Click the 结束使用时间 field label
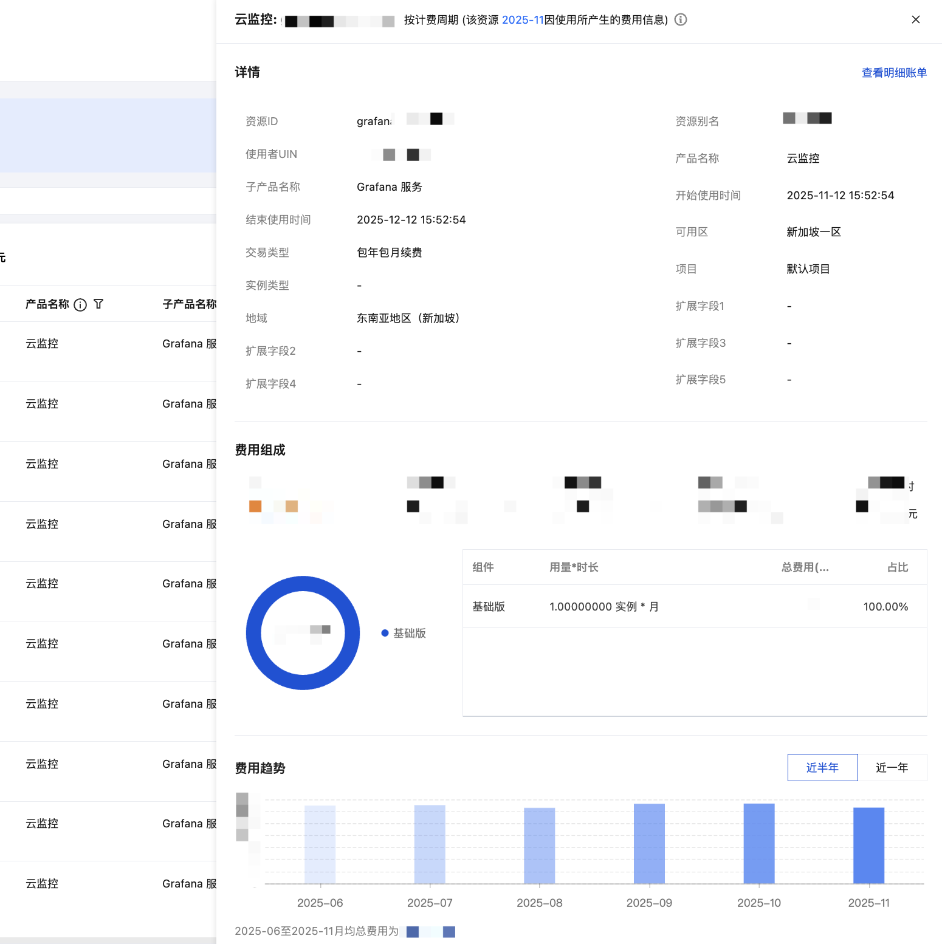This screenshot has height=944, width=942. 278,220
